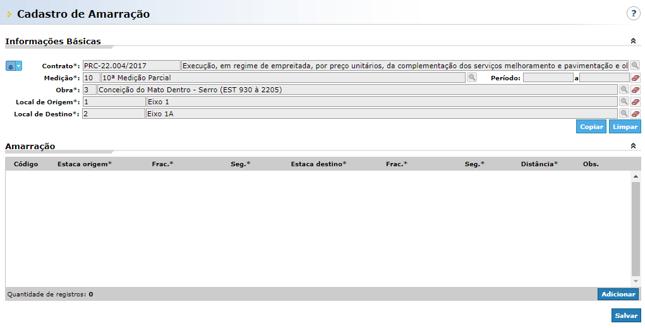Click the Período end date field
This screenshot has height=328, width=645.
click(x=605, y=77)
